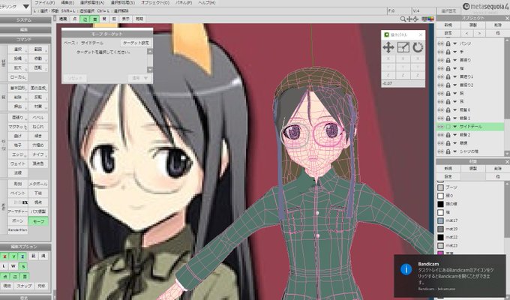Click the green icon in operation panel title
The height and width of the screenshot is (300, 510).
pyautogui.click(x=386, y=34)
